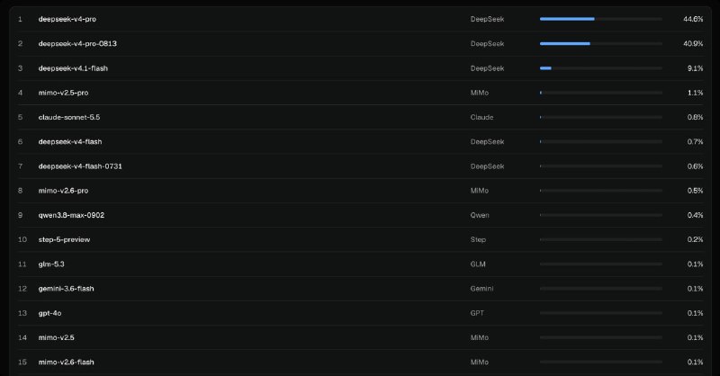Image resolution: width=720 pixels, height=376 pixels.
Task: Click the Claude provider label
Action: pos(481,117)
